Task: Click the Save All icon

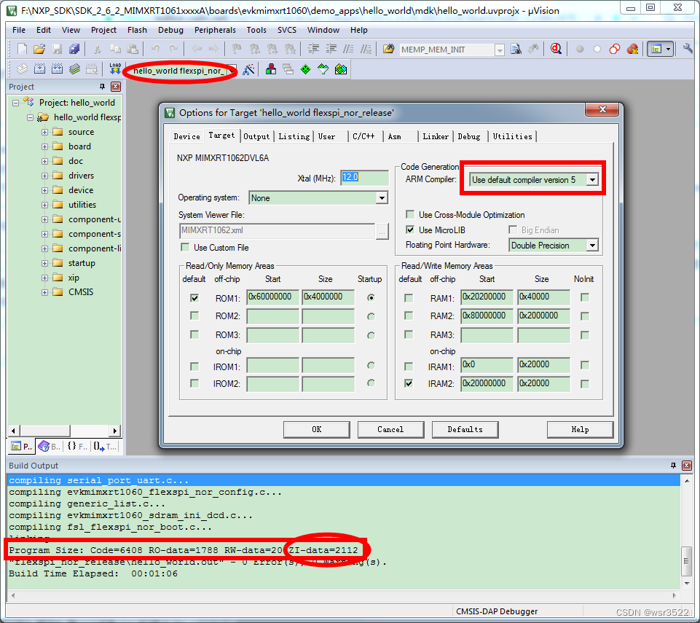Action: click(74, 49)
